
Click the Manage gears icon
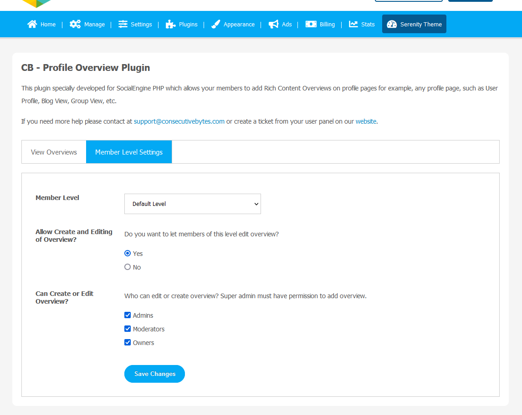(x=75, y=24)
